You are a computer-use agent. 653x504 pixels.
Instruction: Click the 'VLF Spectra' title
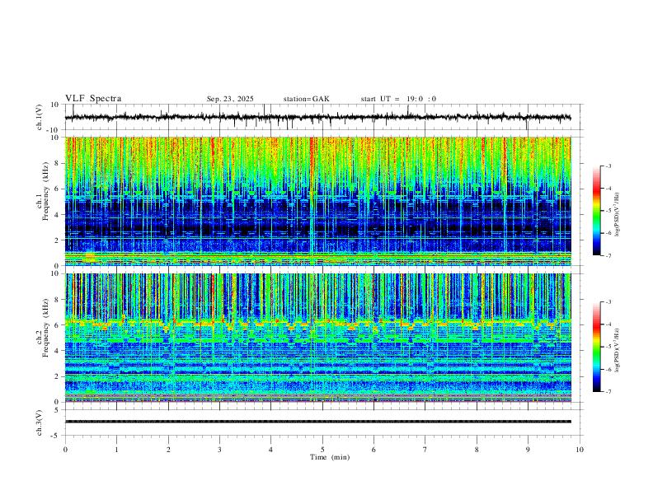click(x=93, y=99)
